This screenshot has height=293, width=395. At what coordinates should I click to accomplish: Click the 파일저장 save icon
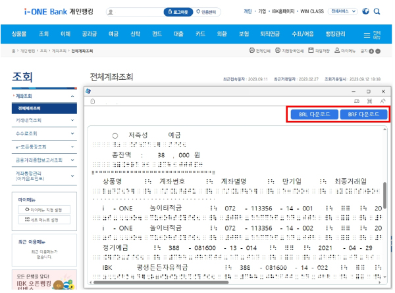coord(311,50)
